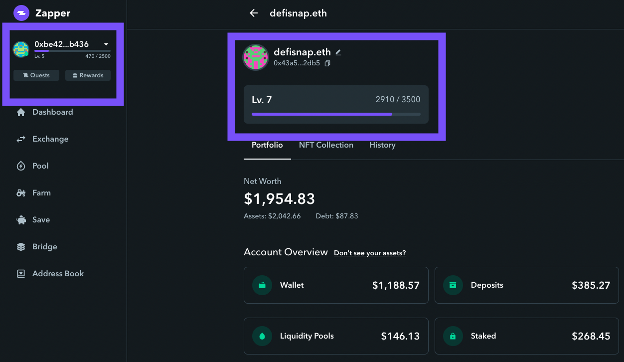This screenshot has height=362, width=624.
Task: Follow the "Don't see your assets?" link
Action: coord(370,253)
